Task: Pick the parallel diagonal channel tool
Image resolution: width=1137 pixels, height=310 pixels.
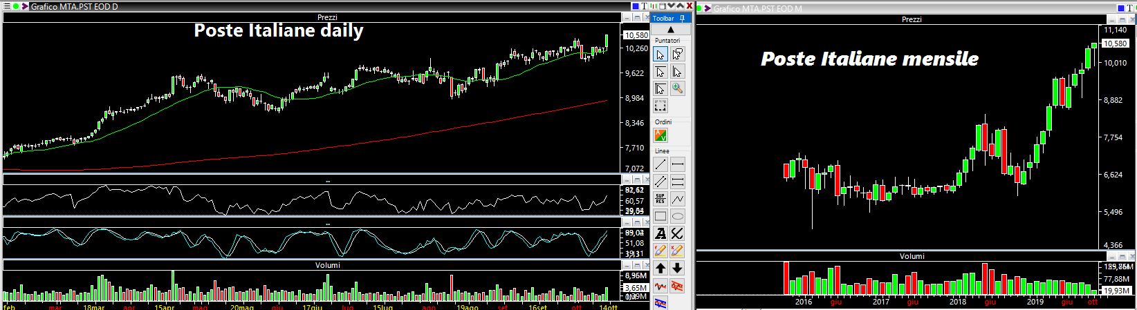Action: pos(660,182)
